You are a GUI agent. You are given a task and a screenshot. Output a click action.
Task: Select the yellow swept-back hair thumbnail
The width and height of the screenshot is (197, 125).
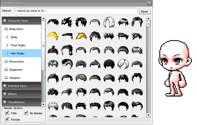click(53, 36)
